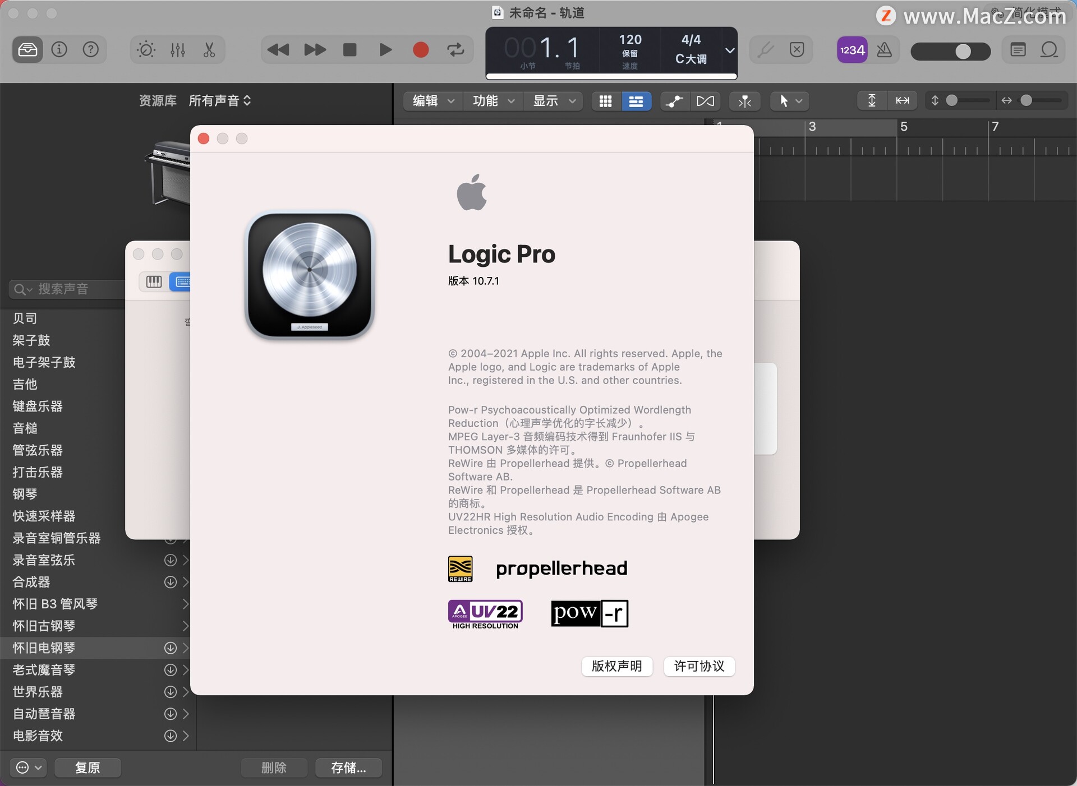The width and height of the screenshot is (1077, 786).
Task: Toggle Automation curve button
Action: pyautogui.click(x=674, y=101)
